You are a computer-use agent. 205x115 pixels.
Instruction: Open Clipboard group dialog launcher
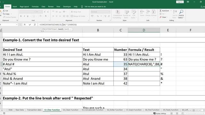point(17,20)
